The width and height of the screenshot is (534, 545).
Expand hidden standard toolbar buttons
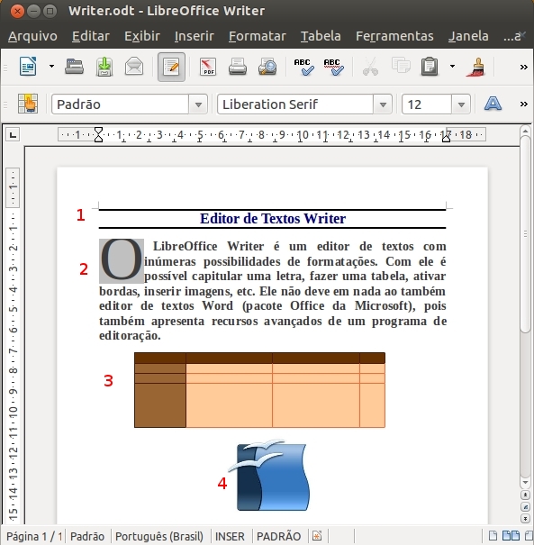[x=523, y=67]
